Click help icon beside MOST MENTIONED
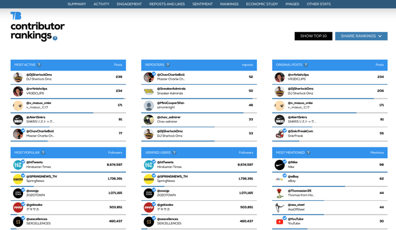This screenshot has width=396, height=230. click(x=309, y=153)
